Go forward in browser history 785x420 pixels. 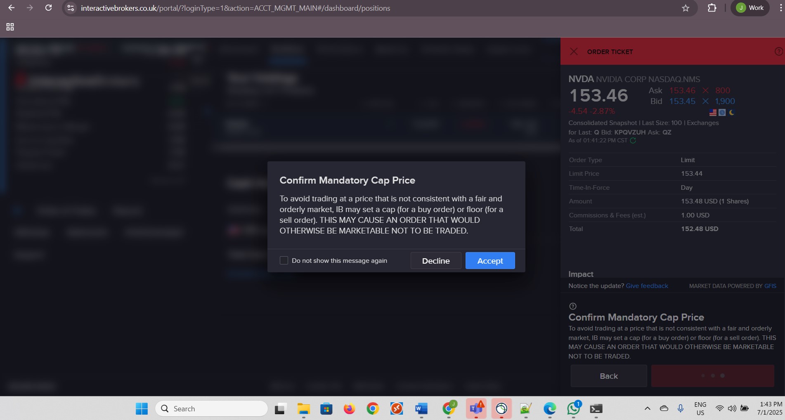(x=30, y=8)
